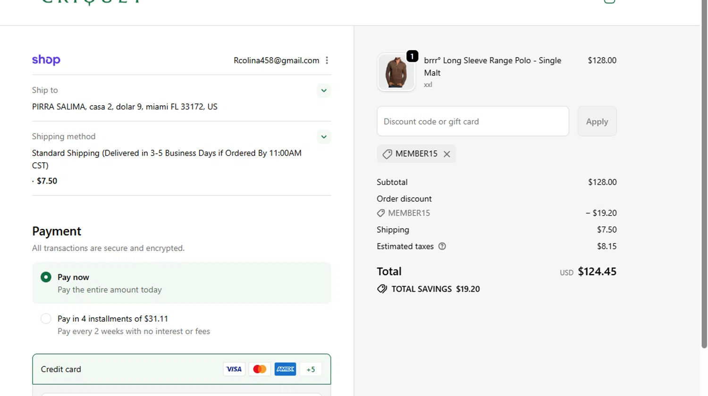Click the Total Savings tag icon
This screenshot has height=396, width=708.
tap(382, 289)
